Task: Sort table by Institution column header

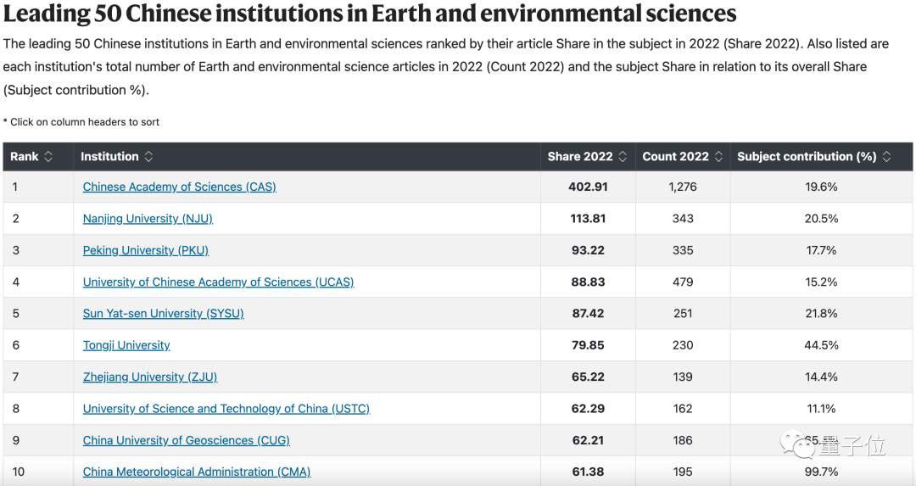Action: [109, 157]
